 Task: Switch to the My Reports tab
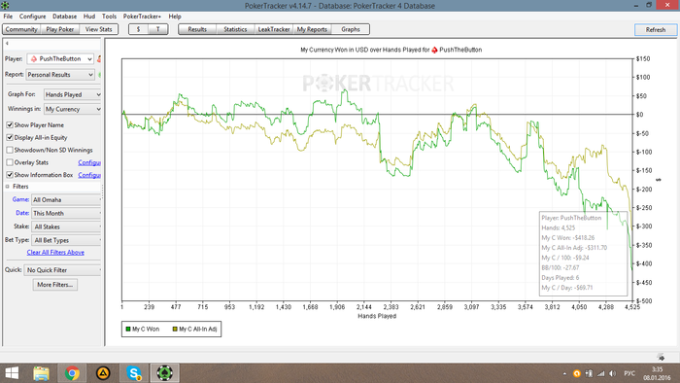pos(312,29)
